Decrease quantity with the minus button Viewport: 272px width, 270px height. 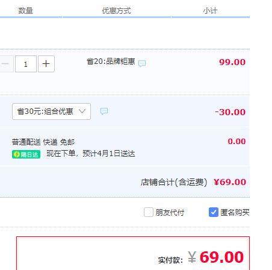(5, 64)
